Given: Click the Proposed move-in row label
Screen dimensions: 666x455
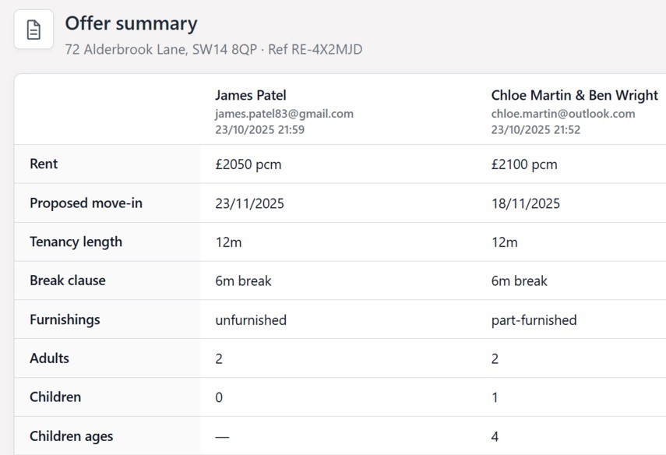Looking at the screenshot, I should pos(86,203).
